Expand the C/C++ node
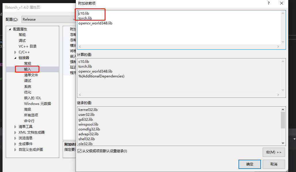The width and height of the screenshot is (296, 172). (15, 52)
